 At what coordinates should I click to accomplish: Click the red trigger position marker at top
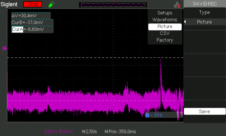(x=114, y=1)
